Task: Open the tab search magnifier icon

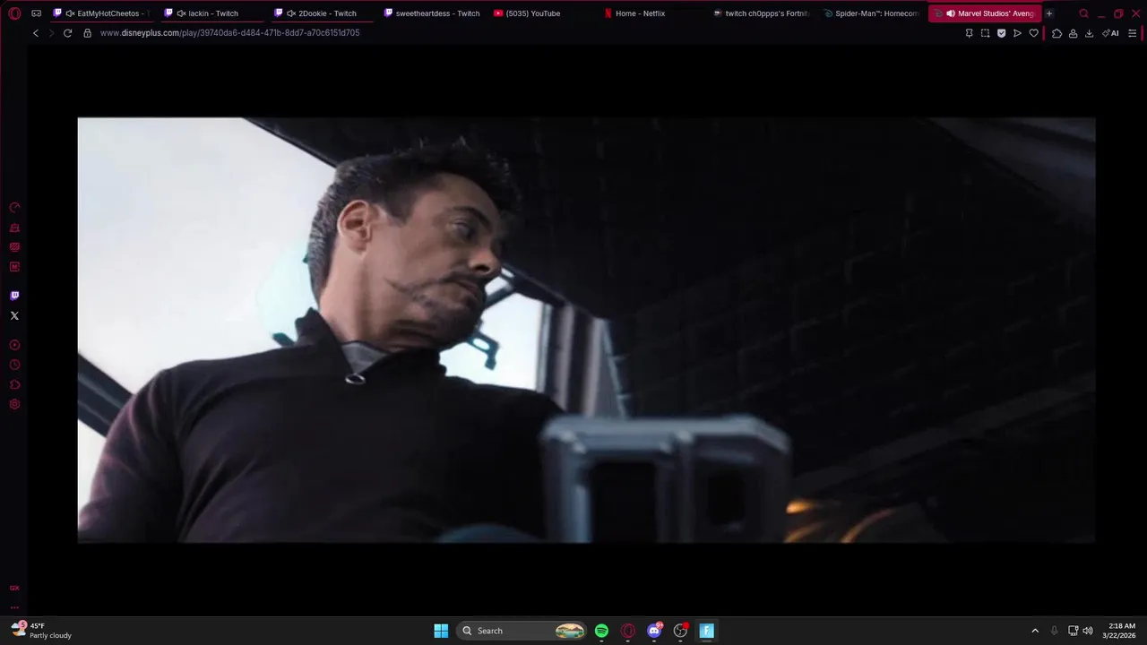Action: 1083,13
